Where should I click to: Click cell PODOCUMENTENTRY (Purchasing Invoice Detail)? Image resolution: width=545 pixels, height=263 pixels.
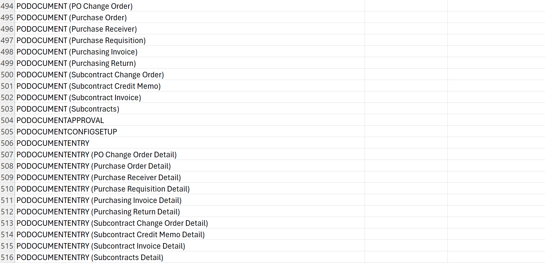tap(190, 200)
